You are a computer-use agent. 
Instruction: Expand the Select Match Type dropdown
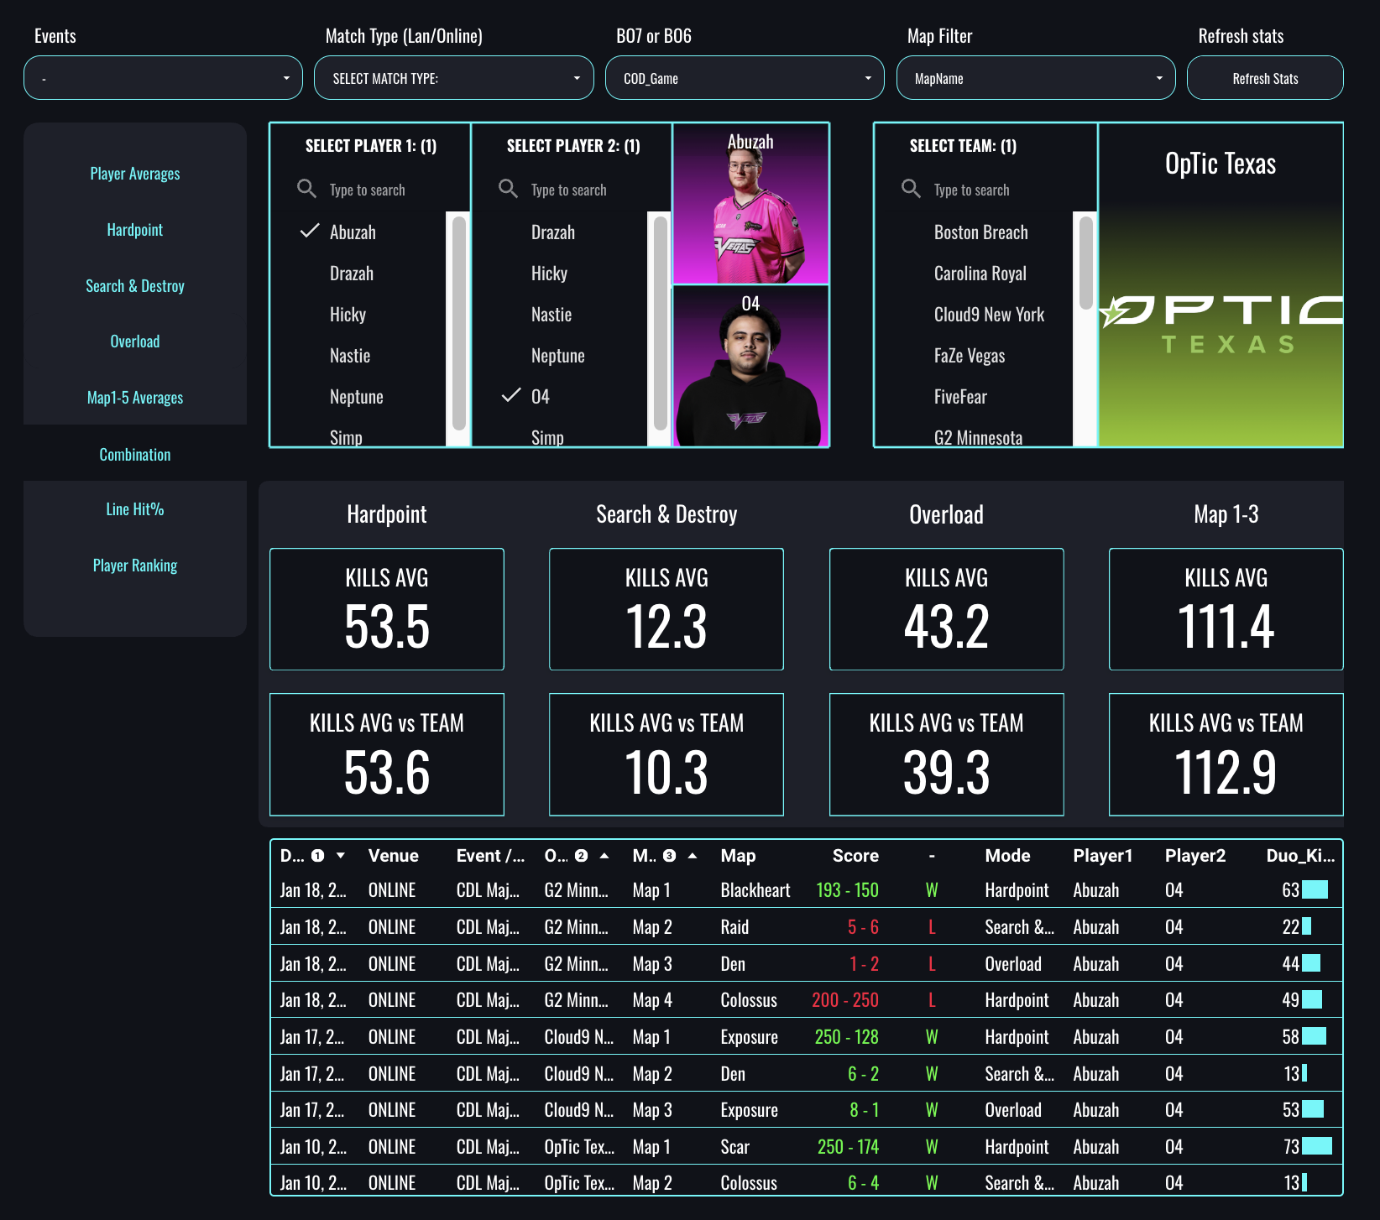[453, 78]
